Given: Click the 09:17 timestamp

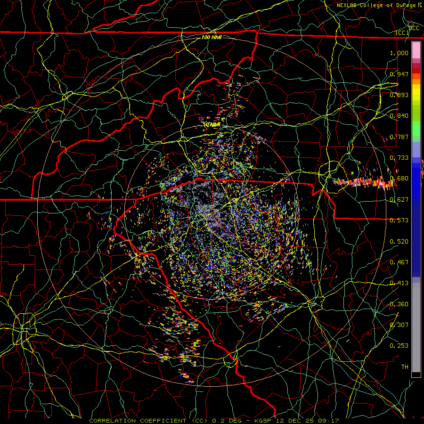Looking at the screenshot, I should (x=328, y=421).
